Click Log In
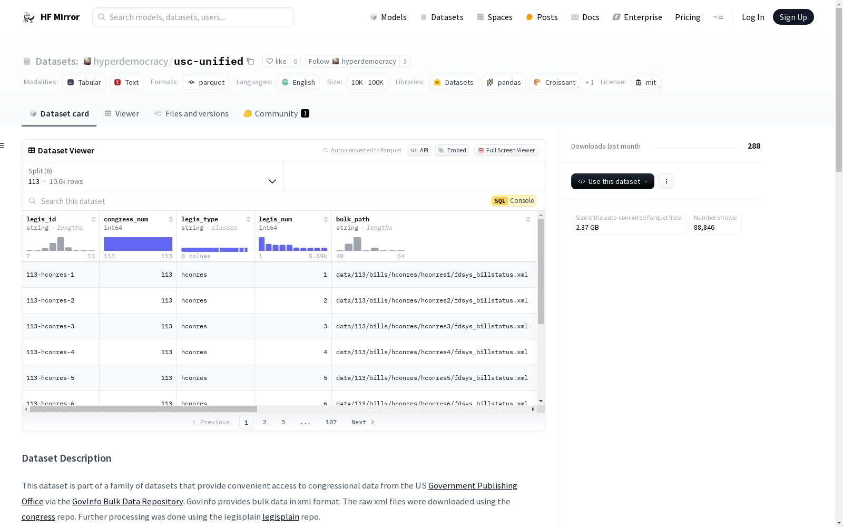 (x=753, y=17)
